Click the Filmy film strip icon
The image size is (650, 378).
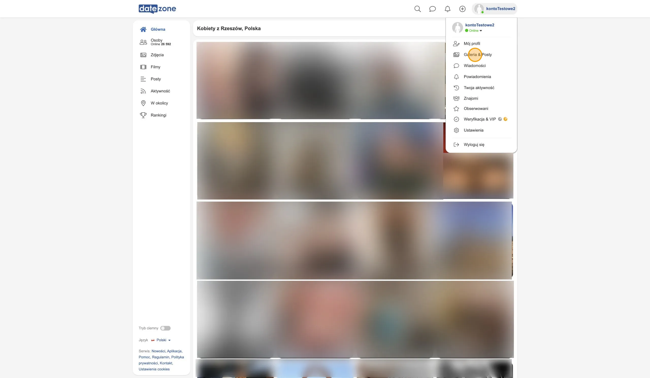tap(143, 67)
